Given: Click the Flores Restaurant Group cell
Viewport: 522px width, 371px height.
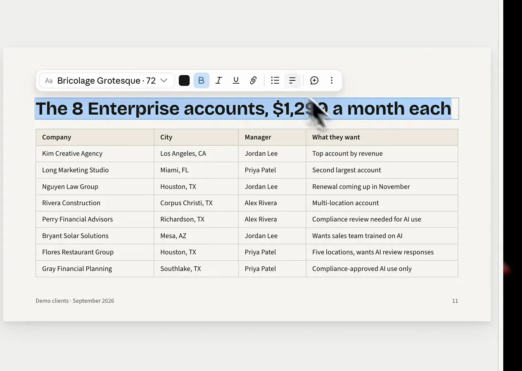Looking at the screenshot, I should [95, 252].
